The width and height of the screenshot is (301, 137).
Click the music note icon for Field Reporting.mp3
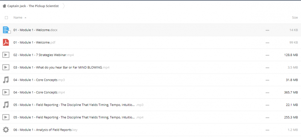coord(6,105)
